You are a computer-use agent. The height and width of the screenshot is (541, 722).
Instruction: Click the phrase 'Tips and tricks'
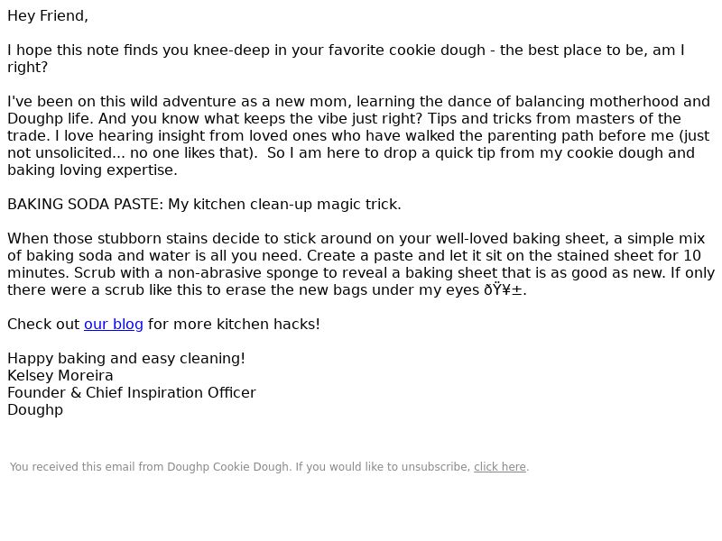click(x=481, y=119)
